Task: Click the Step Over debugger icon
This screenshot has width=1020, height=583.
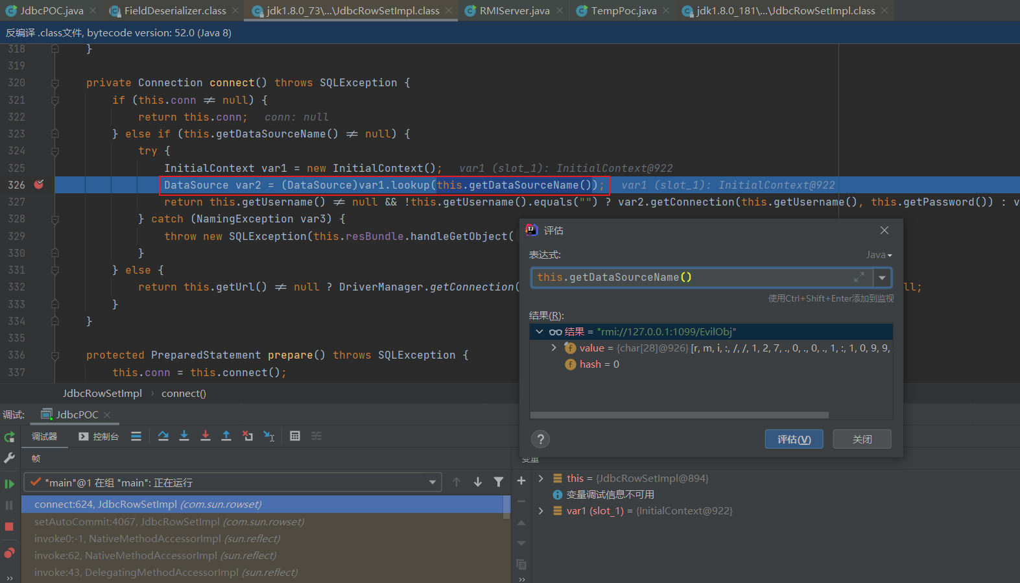Action: click(163, 436)
